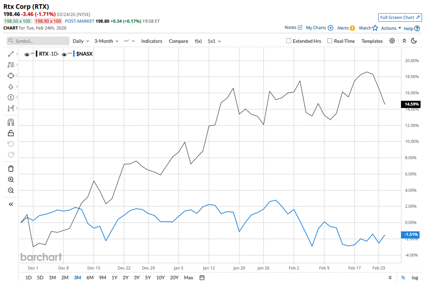
Task: Open the 3-Month period dropdown
Action: [106, 41]
